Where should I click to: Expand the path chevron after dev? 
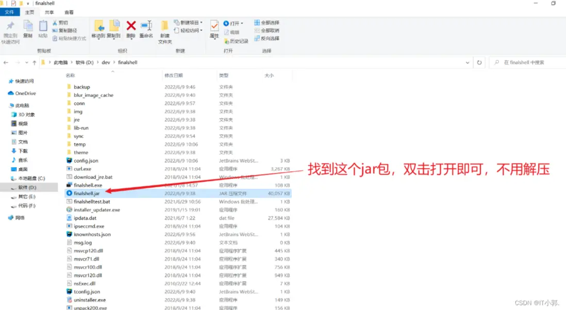tap(114, 62)
